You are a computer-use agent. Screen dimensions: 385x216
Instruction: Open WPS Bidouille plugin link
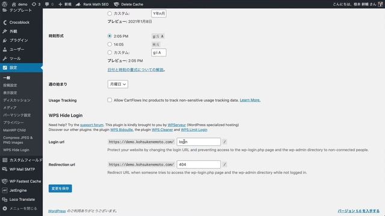click(122, 130)
